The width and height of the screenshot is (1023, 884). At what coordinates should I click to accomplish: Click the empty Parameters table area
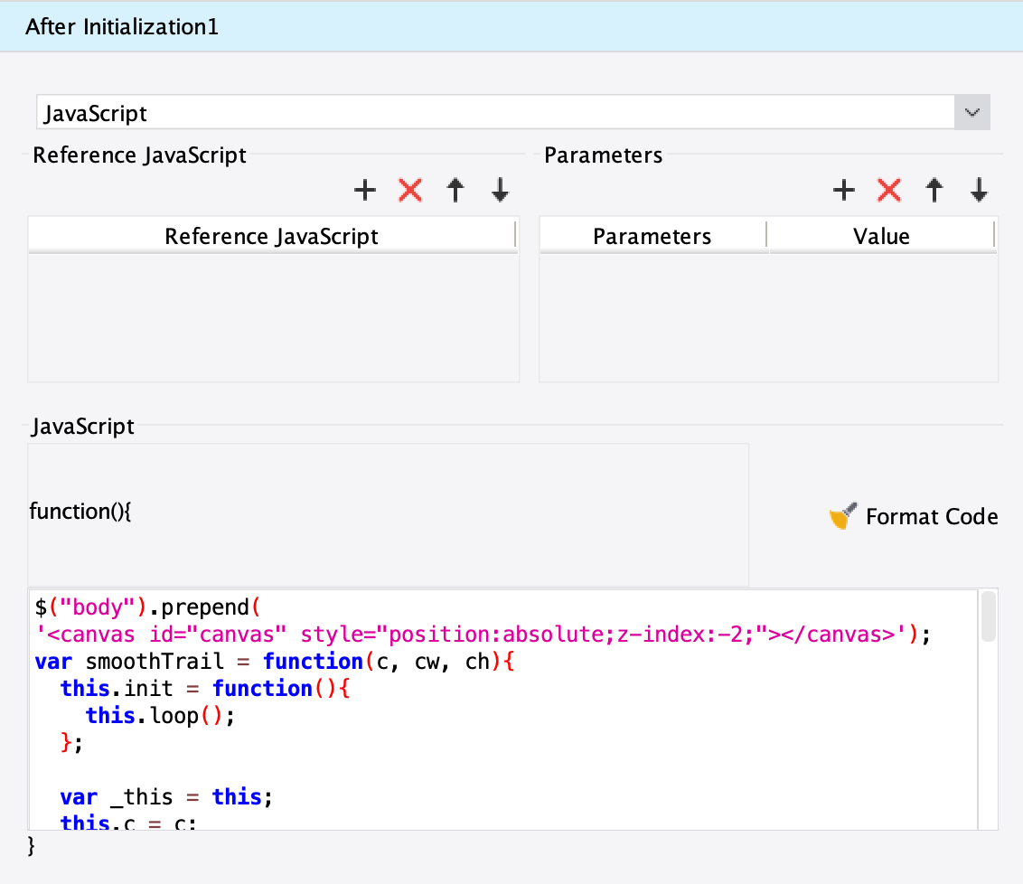coord(768,316)
